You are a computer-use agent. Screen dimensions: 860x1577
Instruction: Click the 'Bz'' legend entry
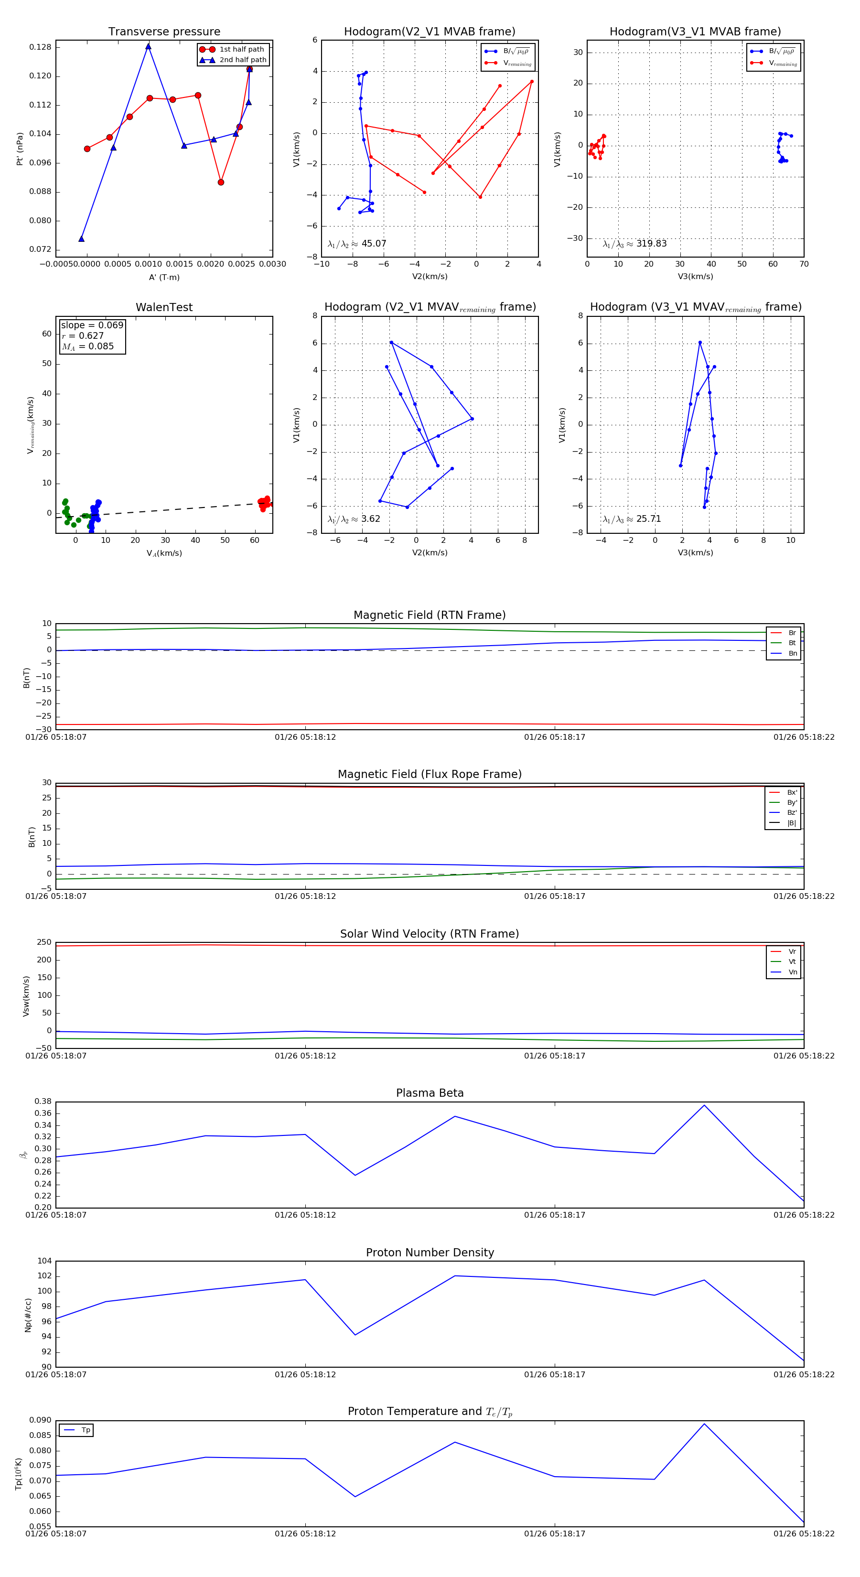784,812
